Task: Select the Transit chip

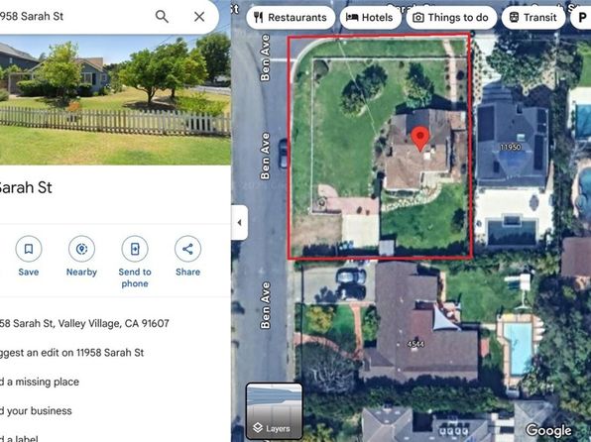Action: pyautogui.click(x=533, y=17)
